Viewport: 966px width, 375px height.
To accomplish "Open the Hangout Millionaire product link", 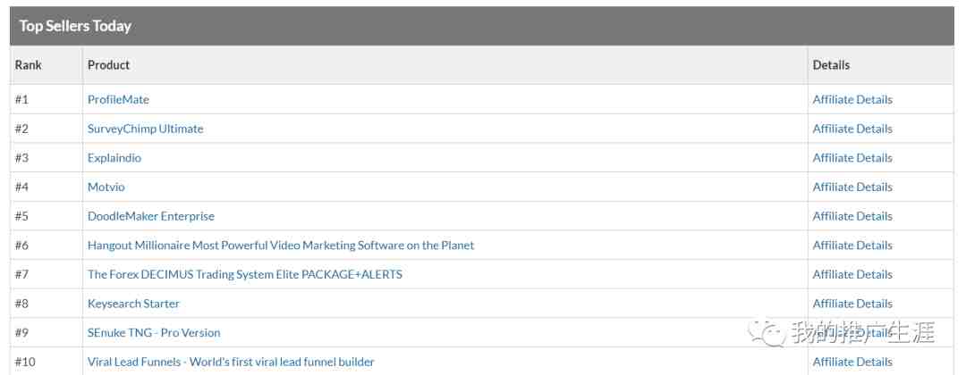I will [281, 246].
